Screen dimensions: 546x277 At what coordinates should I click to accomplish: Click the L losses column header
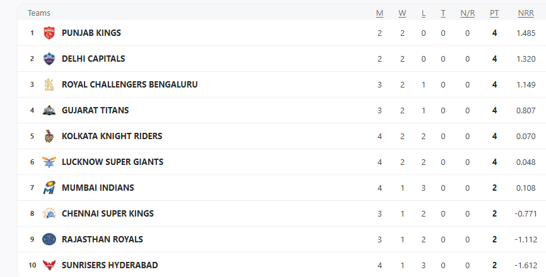tap(424, 13)
